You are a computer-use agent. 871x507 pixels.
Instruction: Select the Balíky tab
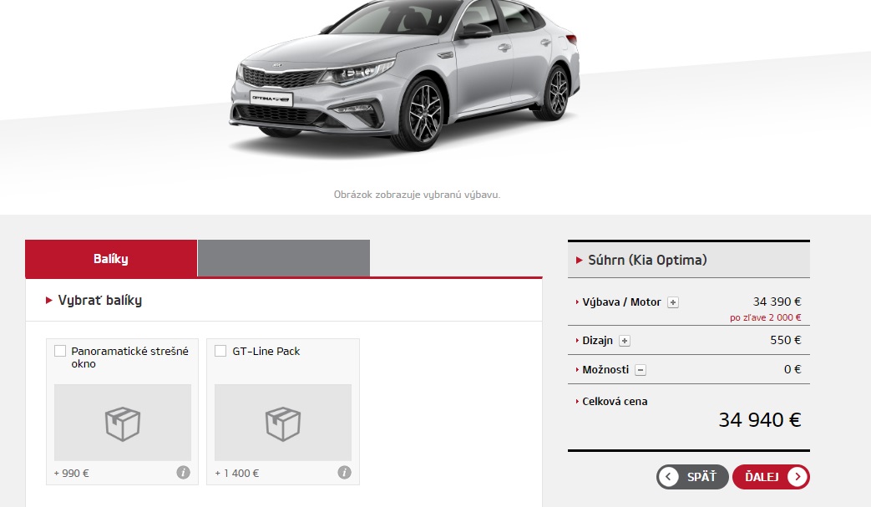111,258
